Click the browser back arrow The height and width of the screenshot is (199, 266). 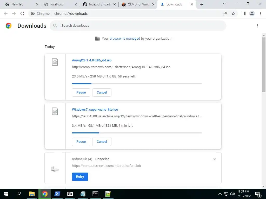click(6, 13)
